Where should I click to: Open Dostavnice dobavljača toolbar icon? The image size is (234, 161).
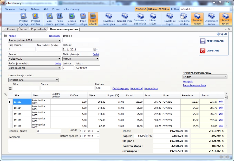(140, 19)
